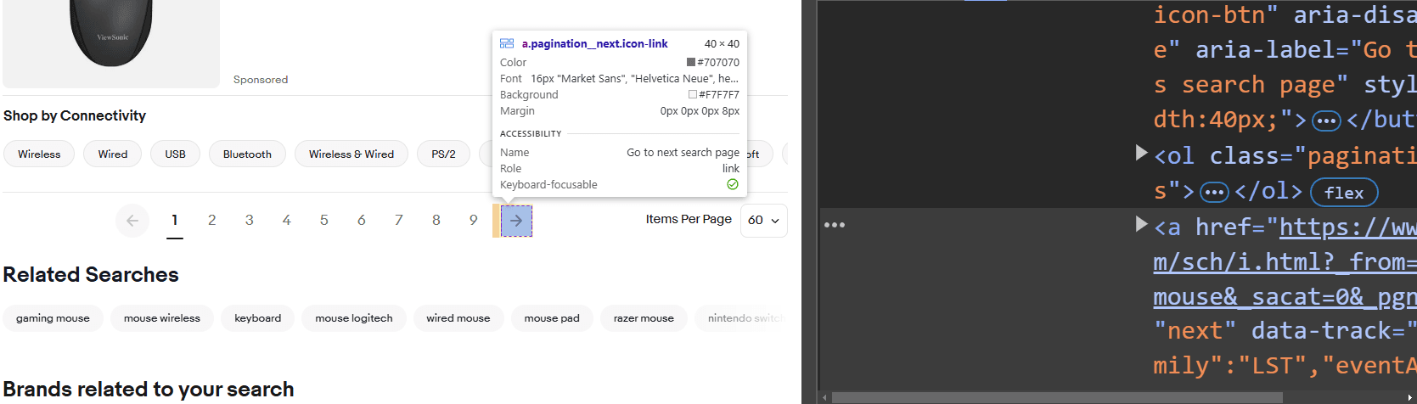
Task: Open Items Per Page dropdown showing 60
Action: click(764, 221)
